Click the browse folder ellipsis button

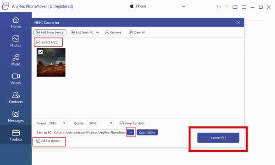pyautogui.click(x=131, y=132)
